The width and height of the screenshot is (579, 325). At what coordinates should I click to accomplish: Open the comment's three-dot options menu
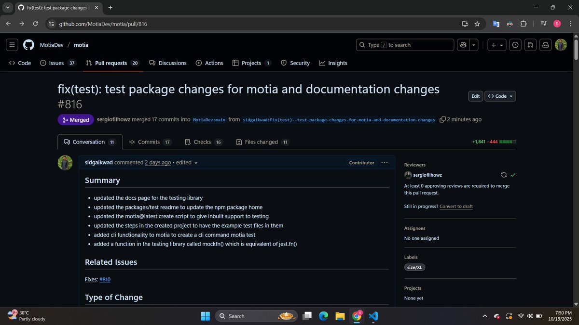click(385, 163)
